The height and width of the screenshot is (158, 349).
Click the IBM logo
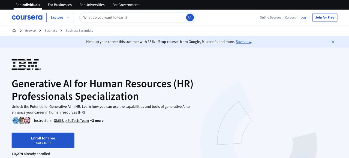(26, 65)
